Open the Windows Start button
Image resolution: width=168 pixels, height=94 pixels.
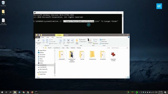[2, 92]
